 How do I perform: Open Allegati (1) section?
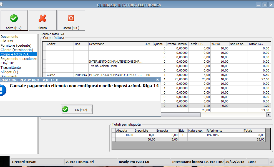pyautogui.click(x=9, y=72)
